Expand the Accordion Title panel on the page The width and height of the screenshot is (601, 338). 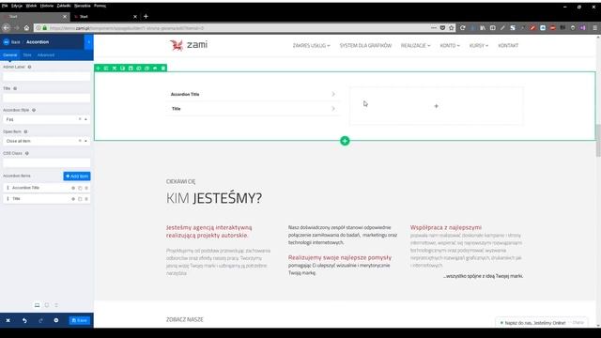[253, 94]
